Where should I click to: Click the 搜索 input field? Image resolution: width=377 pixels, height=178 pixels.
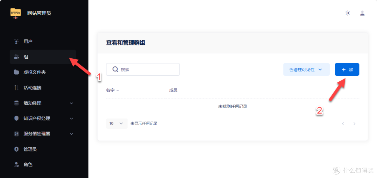pos(143,69)
